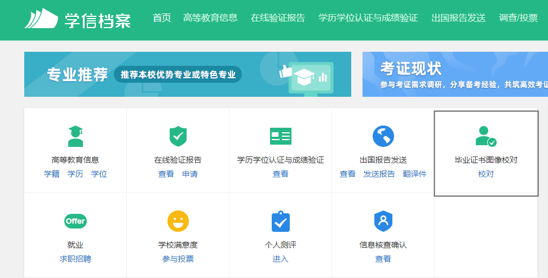Click the green Offer 就业 icon
Viewport: 548px width, 278px height.
(75, 221)
